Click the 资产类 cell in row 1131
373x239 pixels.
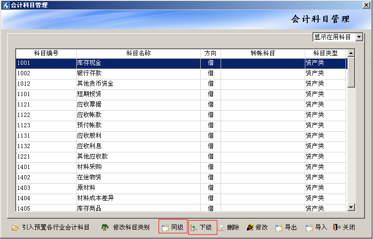325,136
